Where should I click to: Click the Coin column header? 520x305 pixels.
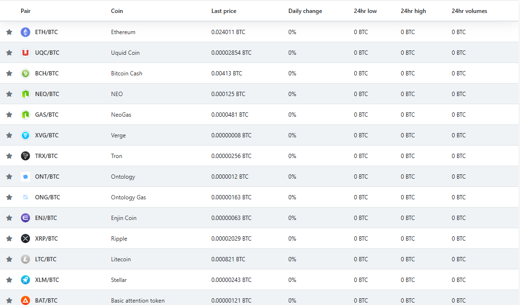[x=117, y=11]
